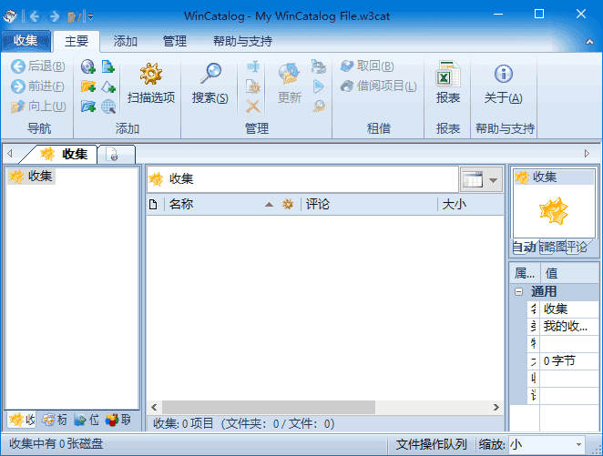The image size is (603, 456).
Task: Click the 后退 back navigation button
Action: 37,66
